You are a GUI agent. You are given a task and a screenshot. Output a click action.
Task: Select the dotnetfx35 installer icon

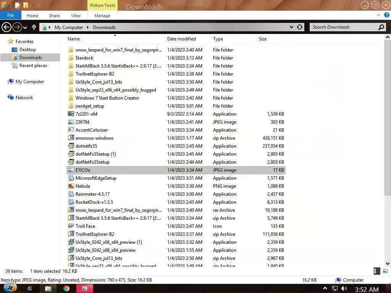click(x=71, y=146)
